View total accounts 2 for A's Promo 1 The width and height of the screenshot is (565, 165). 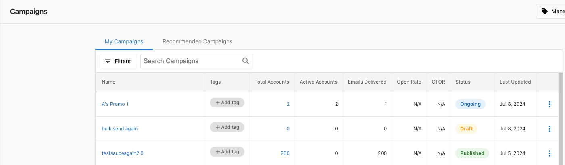click(288, 104)
